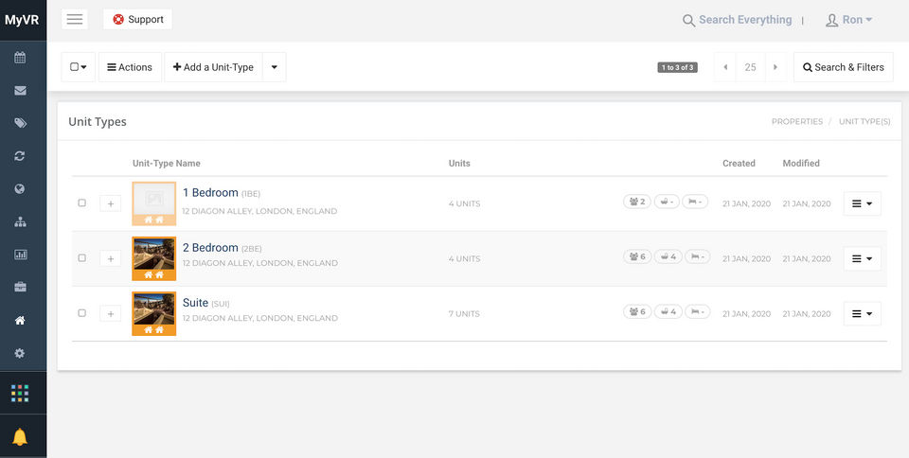Open the 2 Bedroom row actions menu
The width and height of the screenshot is (909, 458).
coord(862,258)
